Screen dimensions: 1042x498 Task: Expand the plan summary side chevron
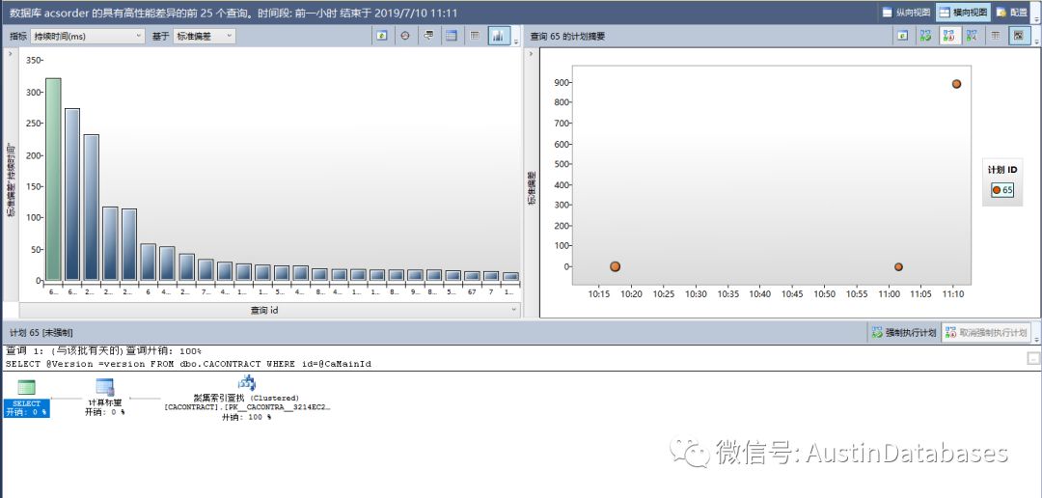pos(531,53)
